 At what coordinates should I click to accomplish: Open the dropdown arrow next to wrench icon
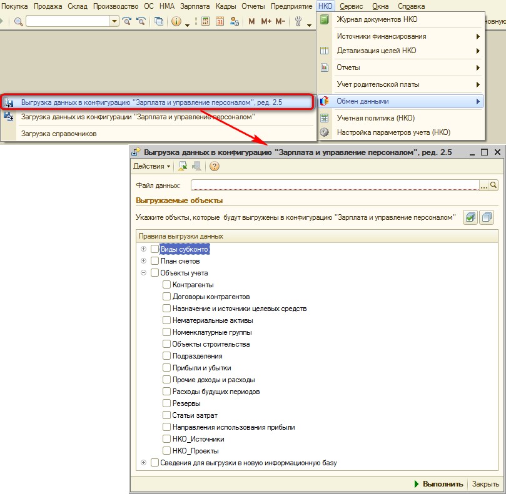[x=309, y=24]
